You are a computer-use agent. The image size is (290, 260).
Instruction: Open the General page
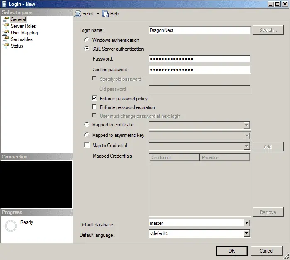click(x=18, y=19)
